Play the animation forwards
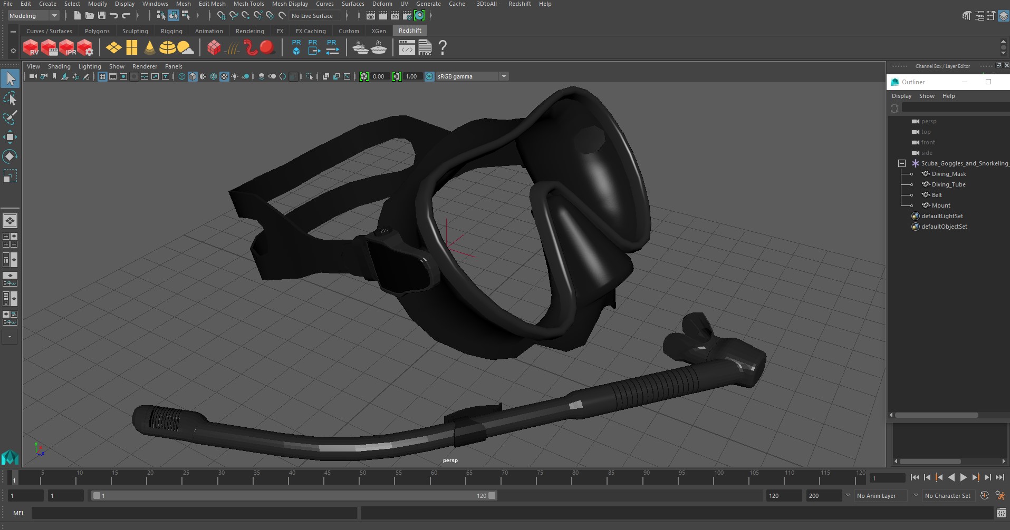 point(964,477)
